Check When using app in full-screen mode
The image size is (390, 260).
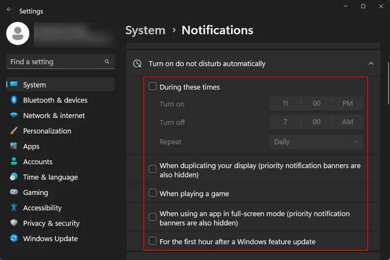[153, 217]
